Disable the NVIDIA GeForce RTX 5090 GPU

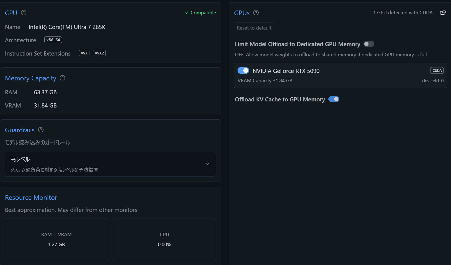[243, 71]
